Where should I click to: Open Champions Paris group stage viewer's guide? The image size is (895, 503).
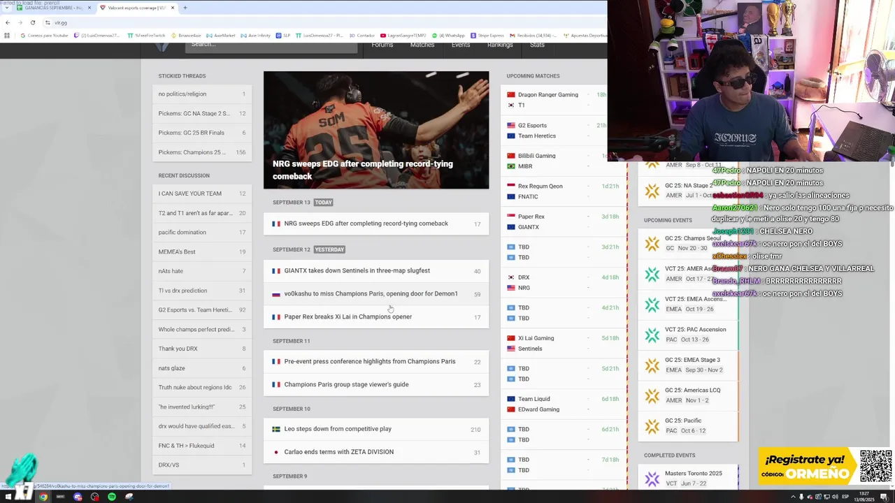tap(376, 384)
